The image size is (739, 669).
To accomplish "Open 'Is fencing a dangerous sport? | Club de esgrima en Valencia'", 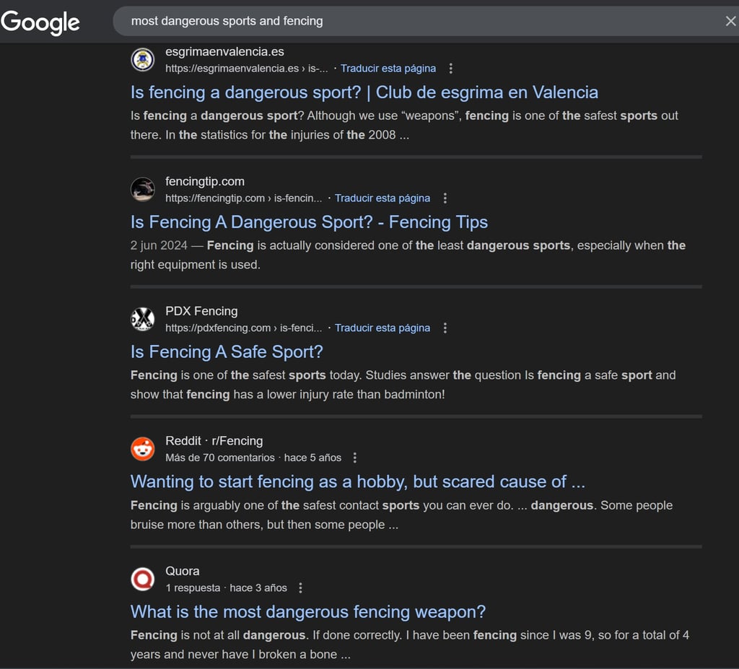I will pyautogui.click(x=364, y=92).
